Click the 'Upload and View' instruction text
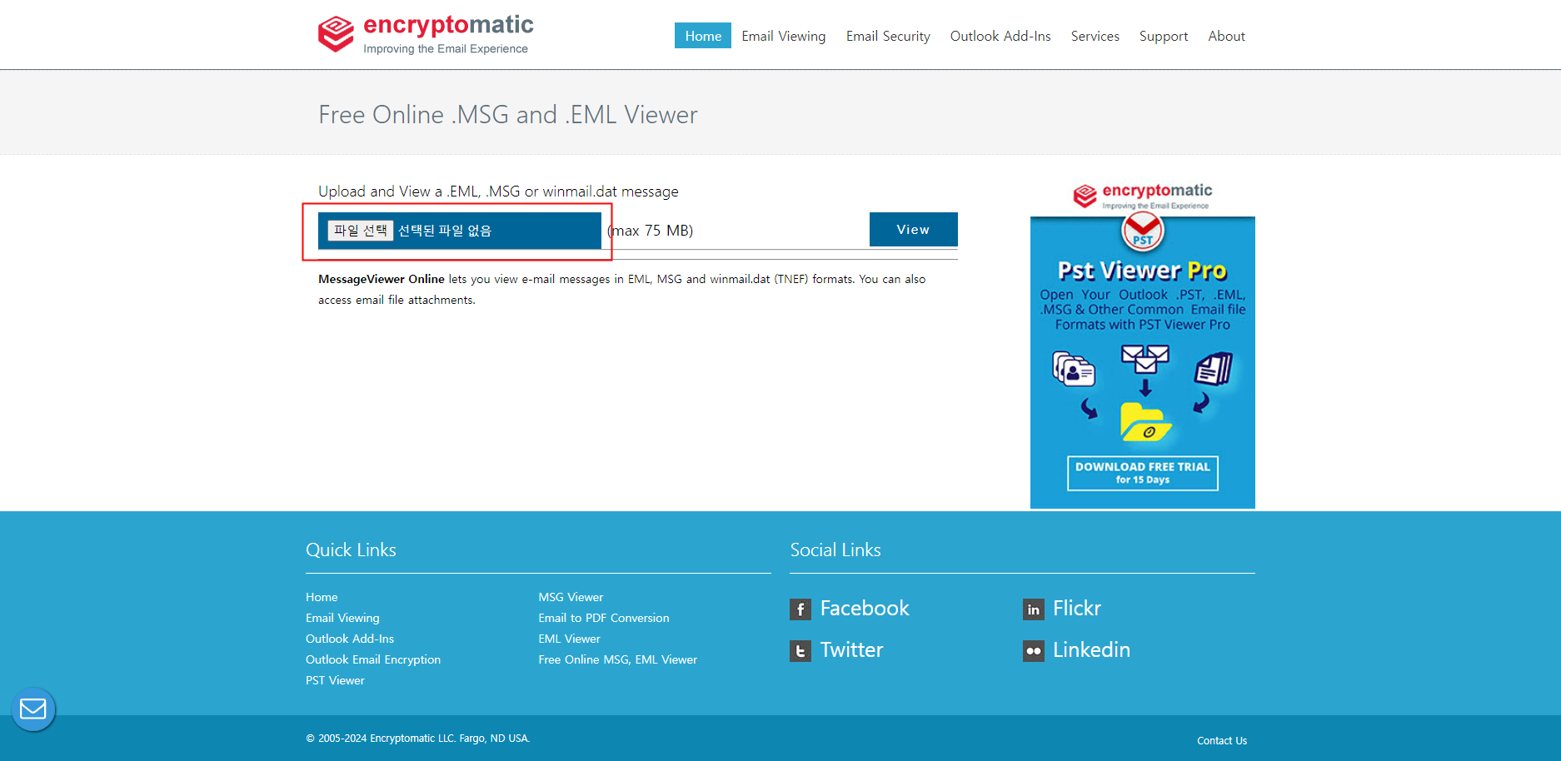 498,191
